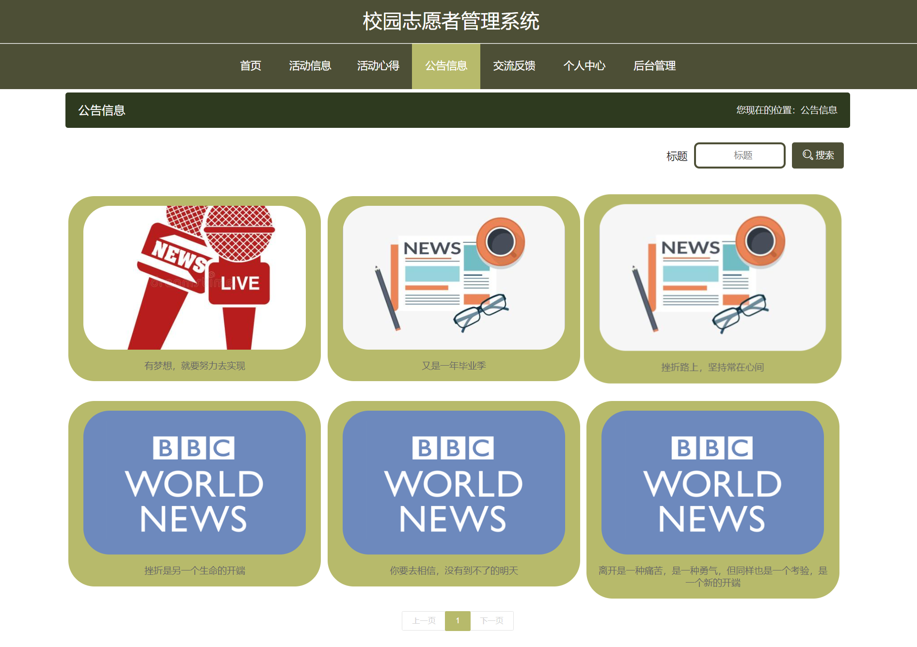Viewport: 917px width, 647px height.
Task: Open 后台管理 in the navigation bar
Action: pos(654,66)
